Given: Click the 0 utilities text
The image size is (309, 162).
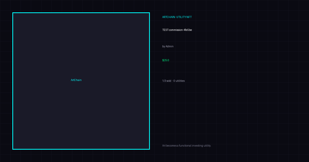Looking at the screenshot, I should 179,81.
